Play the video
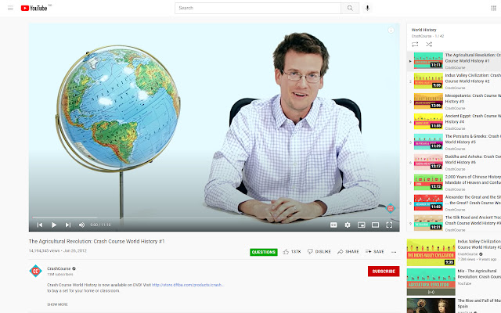Viewport: 501px width, 313px height. point(54,225)
